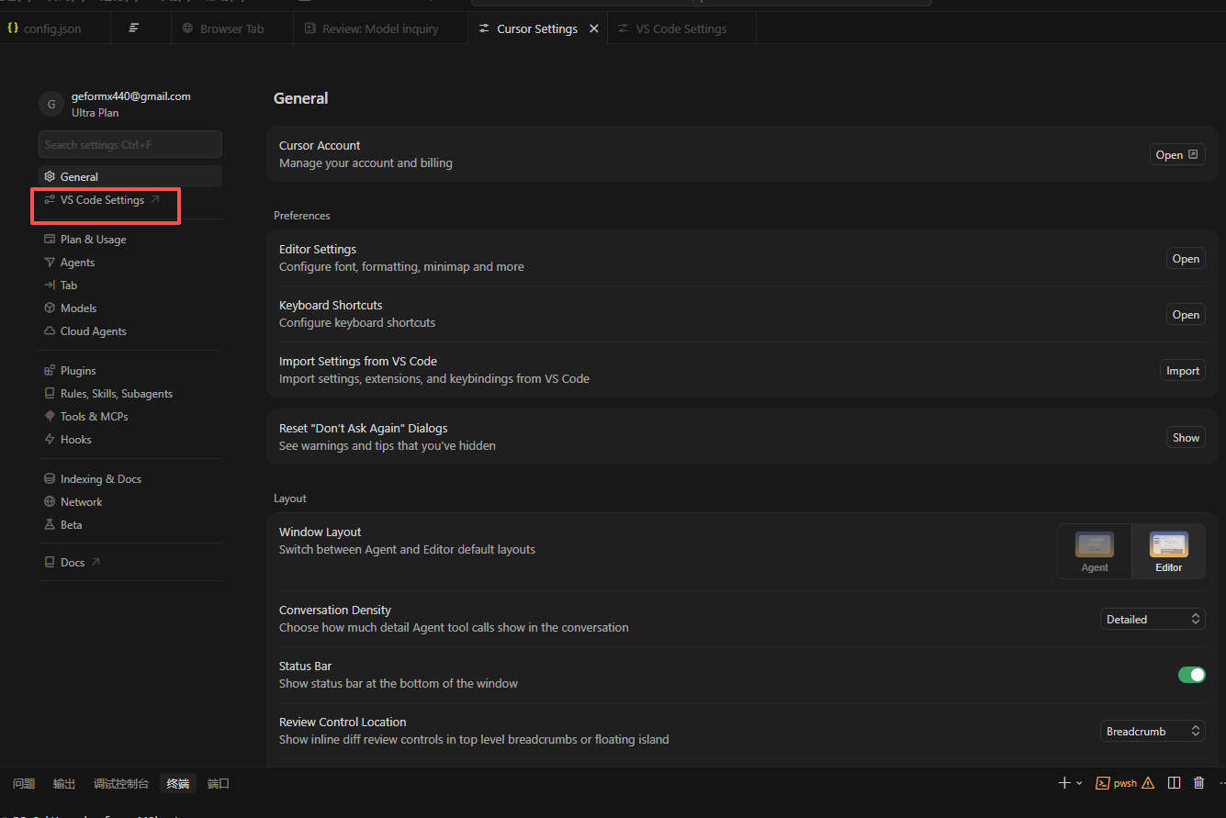Toggle the Status Bar switch off
The image size is (1226, 818).
coord(1191,675)
